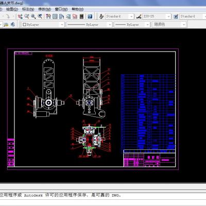Screen dimensions: 206x206
Task: Click the ByLayer color swatch box
Action: (x=24, y=25)
